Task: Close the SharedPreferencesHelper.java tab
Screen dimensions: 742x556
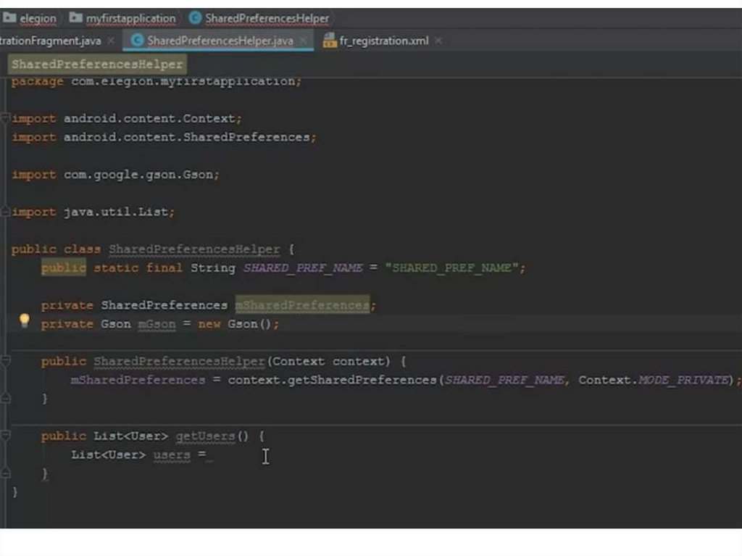Action: click(x=304, y=41)
